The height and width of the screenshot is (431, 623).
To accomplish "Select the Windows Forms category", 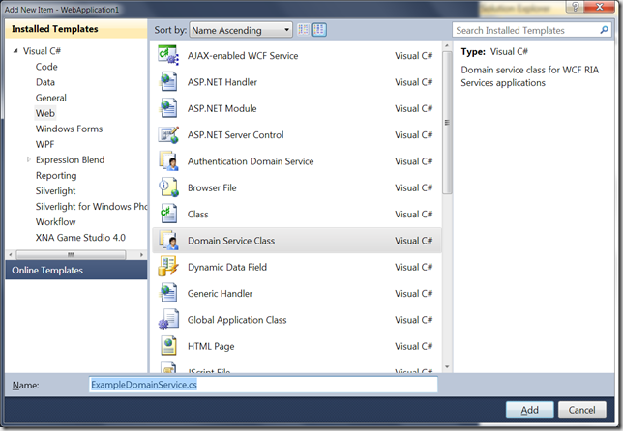I will click(x=69, y=129).
